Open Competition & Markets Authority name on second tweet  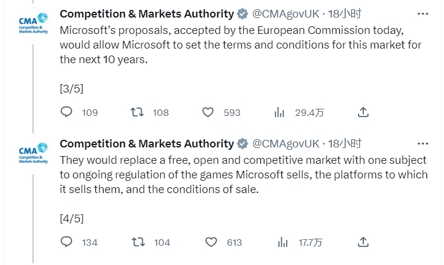coord(147,144)
